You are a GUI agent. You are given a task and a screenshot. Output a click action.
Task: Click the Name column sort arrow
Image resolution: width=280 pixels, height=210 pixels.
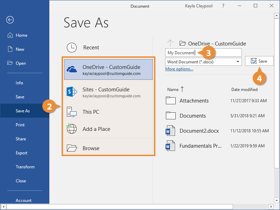182,89
